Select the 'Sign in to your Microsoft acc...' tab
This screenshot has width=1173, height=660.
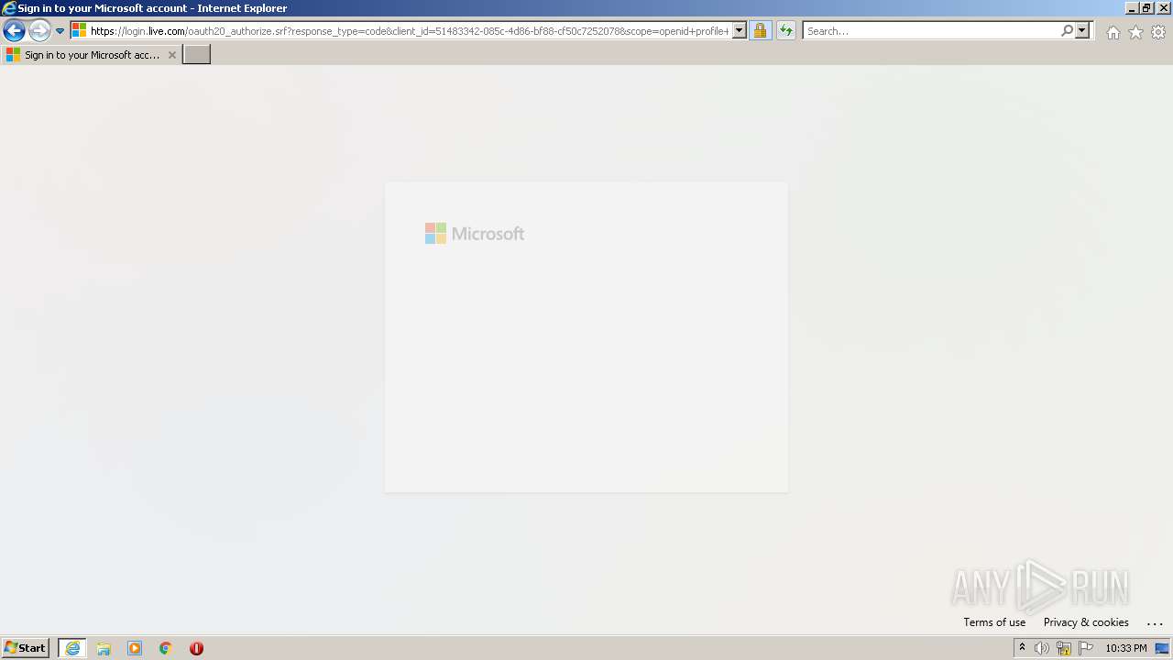(91, 55)
